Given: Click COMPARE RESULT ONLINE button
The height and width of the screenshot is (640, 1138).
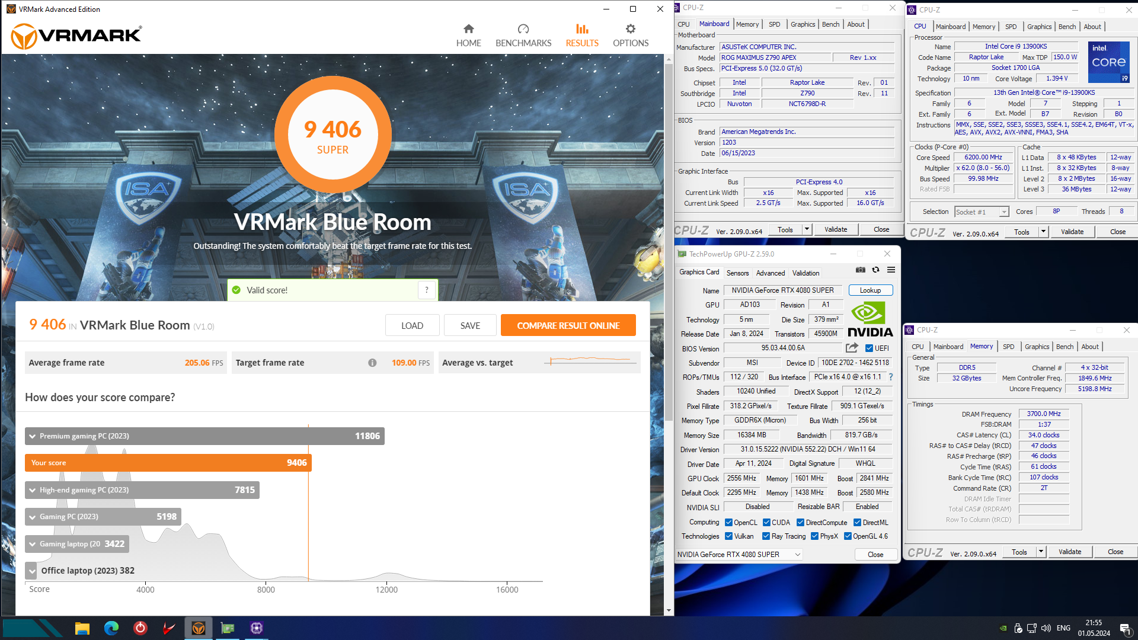Looking at the screenshot, I should tap(568, 325).
